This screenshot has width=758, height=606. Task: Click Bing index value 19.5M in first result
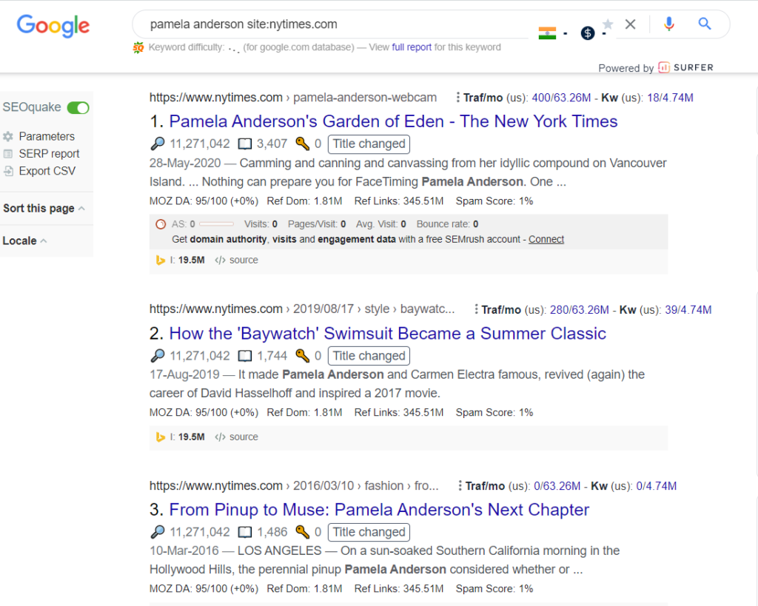tap(192, 260)
